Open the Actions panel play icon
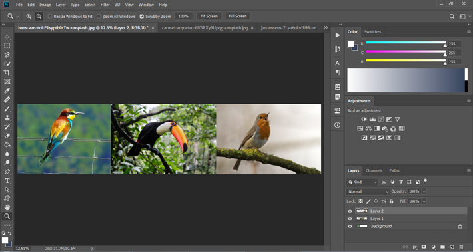 (x=338, y=35)
